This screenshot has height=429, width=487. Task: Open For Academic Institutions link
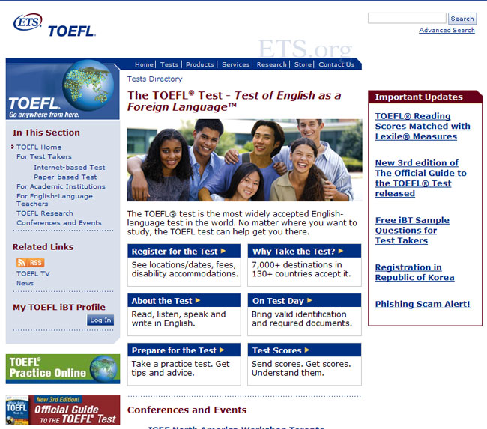61,186
